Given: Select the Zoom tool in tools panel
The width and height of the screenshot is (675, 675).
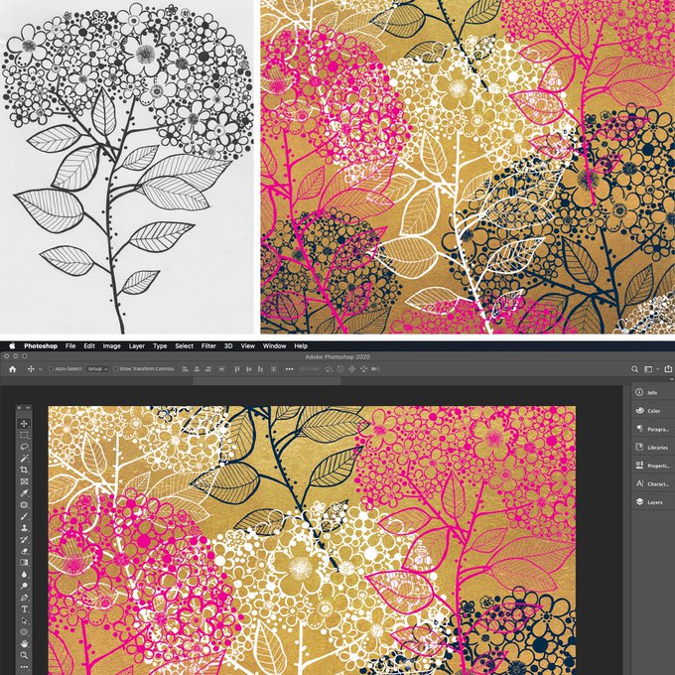Looking at the screenshot, I should (x=24, y=655).
